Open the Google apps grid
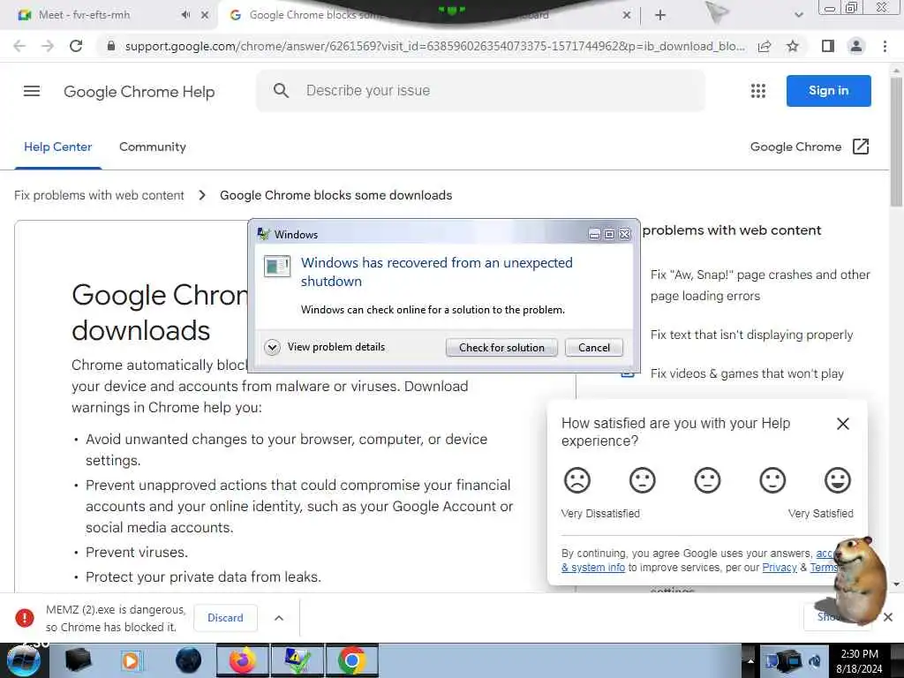904x678 pixels. (758, 91)
